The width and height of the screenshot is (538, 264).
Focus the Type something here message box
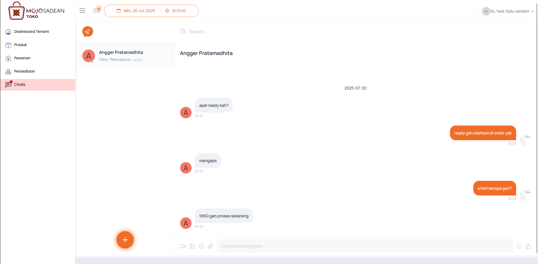click(x=365, y=246)
